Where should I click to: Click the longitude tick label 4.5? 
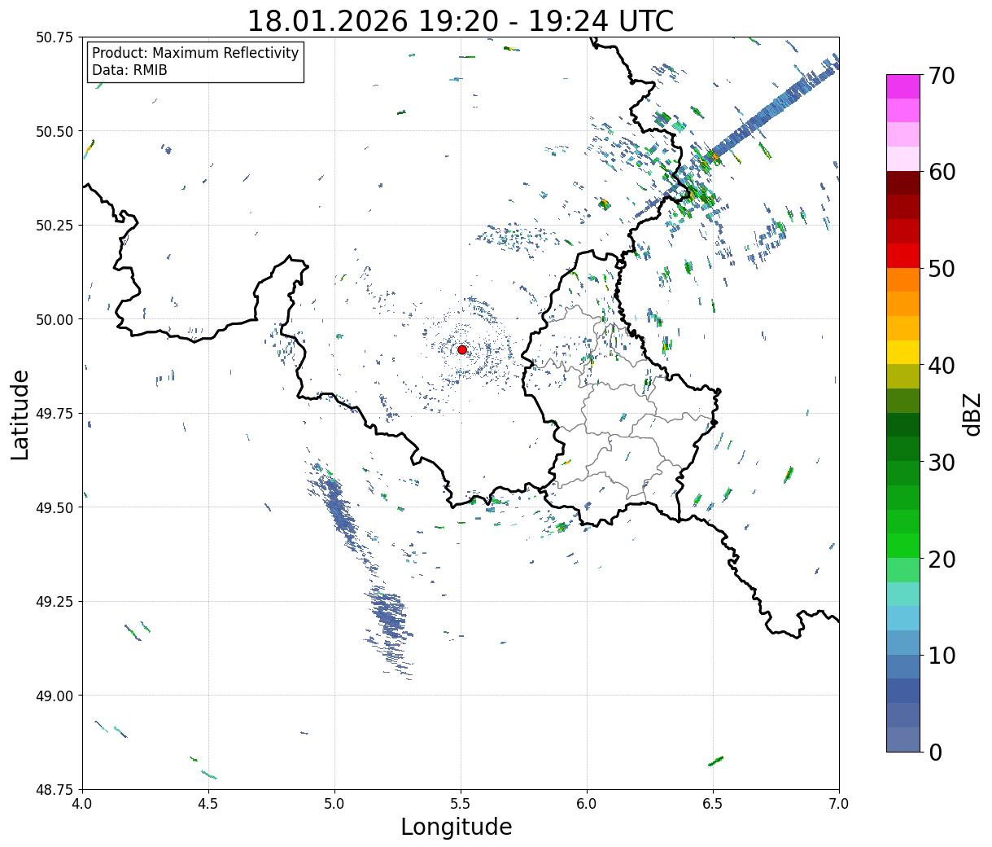click(x=208, y=804)
